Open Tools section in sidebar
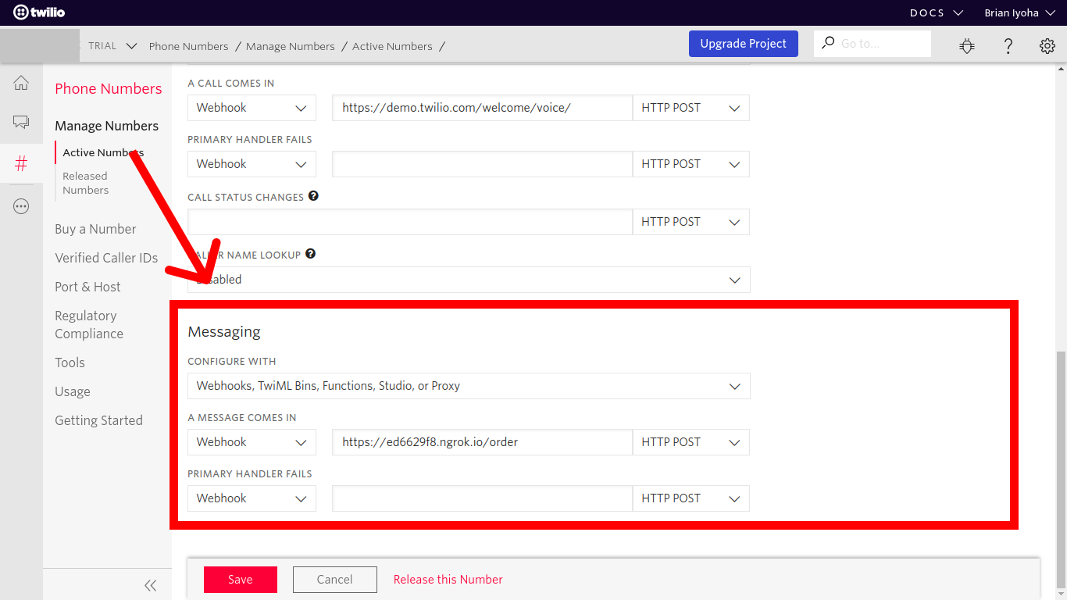 click(x=70, y=362)
